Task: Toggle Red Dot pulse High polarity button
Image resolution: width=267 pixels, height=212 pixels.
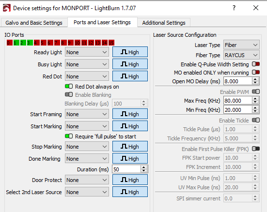Action: pyautogui.click(x=130, y=76)
